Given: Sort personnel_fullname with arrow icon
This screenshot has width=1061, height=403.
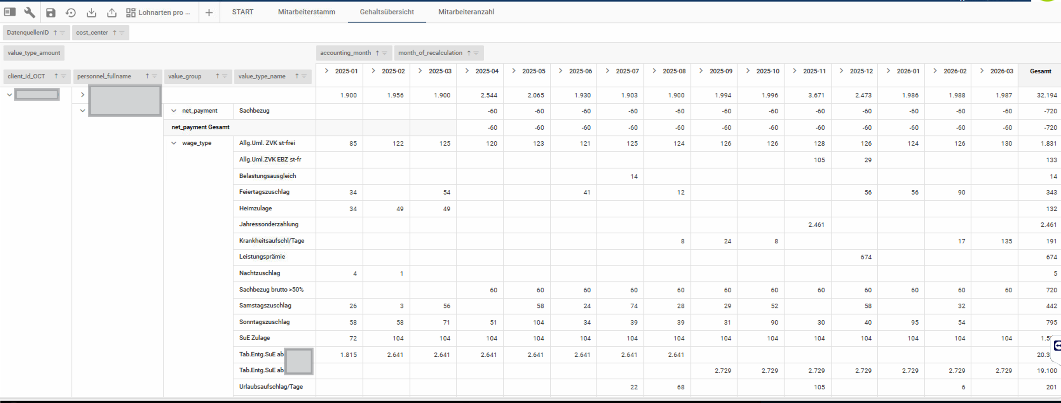Looking at the screenshot, I should point(147,76).
